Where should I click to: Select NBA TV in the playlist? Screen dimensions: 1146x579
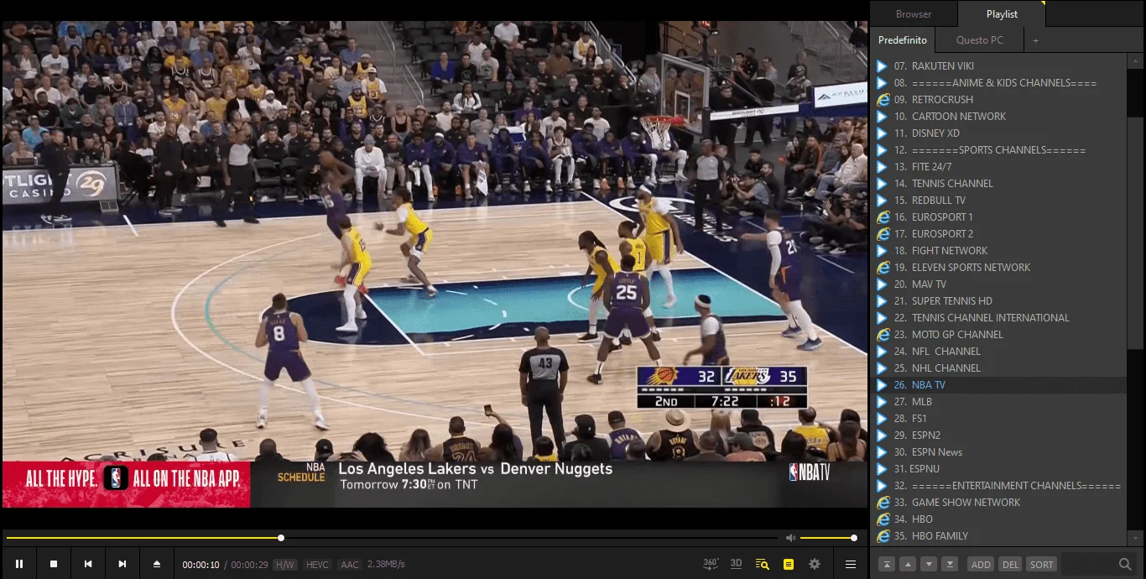pyautogui.click(x=998, y=384)
